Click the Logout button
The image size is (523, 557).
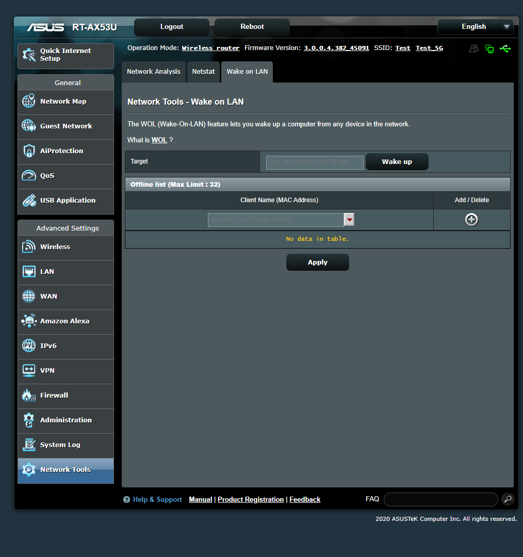coord(172,27)
